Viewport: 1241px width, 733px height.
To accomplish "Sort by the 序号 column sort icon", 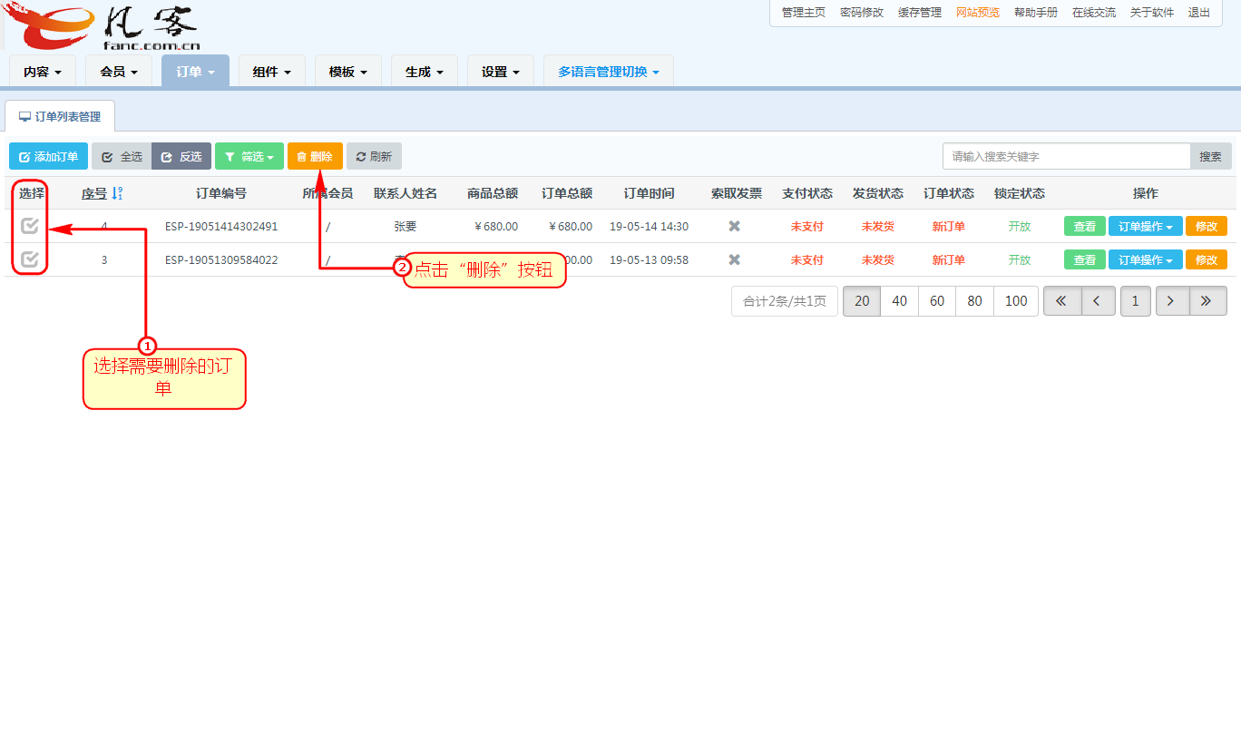I will click(117, 193).
